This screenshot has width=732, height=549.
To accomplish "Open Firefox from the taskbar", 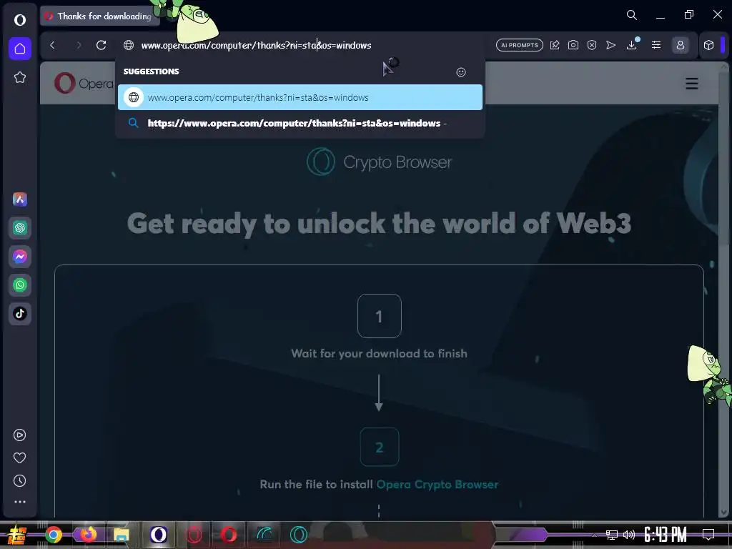I will (88, 535).
